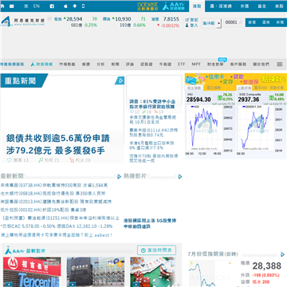The height and width of the screenshot is (287, 287).
Task: Open the nav item with the NEW badge
Action: (x=215, y=64)
